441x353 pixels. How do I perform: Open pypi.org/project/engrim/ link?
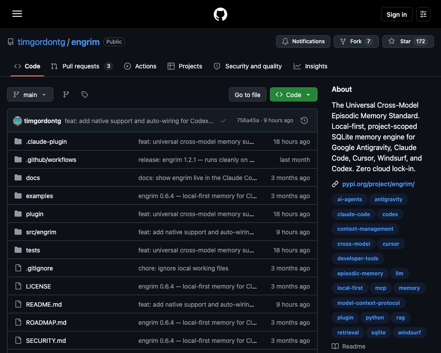click(x=378, y=184)
